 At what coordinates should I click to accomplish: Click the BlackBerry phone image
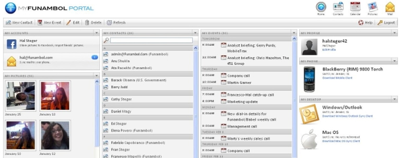click(309, 79)
